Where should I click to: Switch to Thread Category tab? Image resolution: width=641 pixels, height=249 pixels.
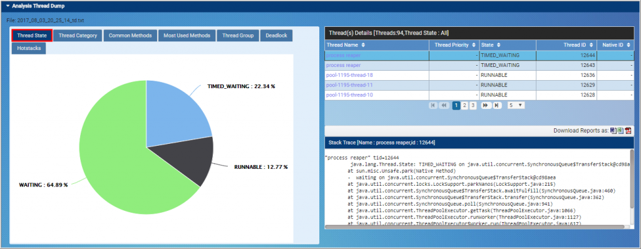pyautogui.click(x=78, y=36)
